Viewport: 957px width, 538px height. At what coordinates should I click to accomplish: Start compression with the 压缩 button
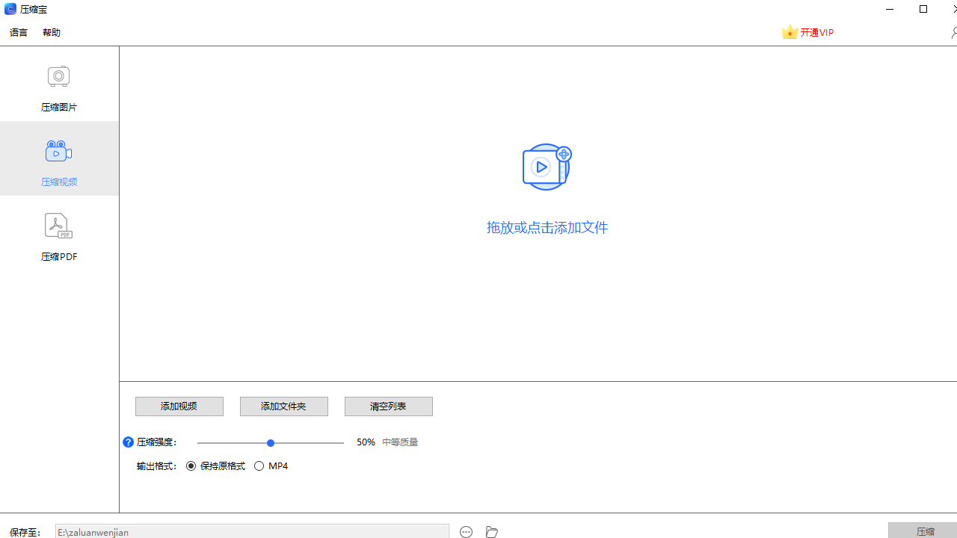click(925, 531)
